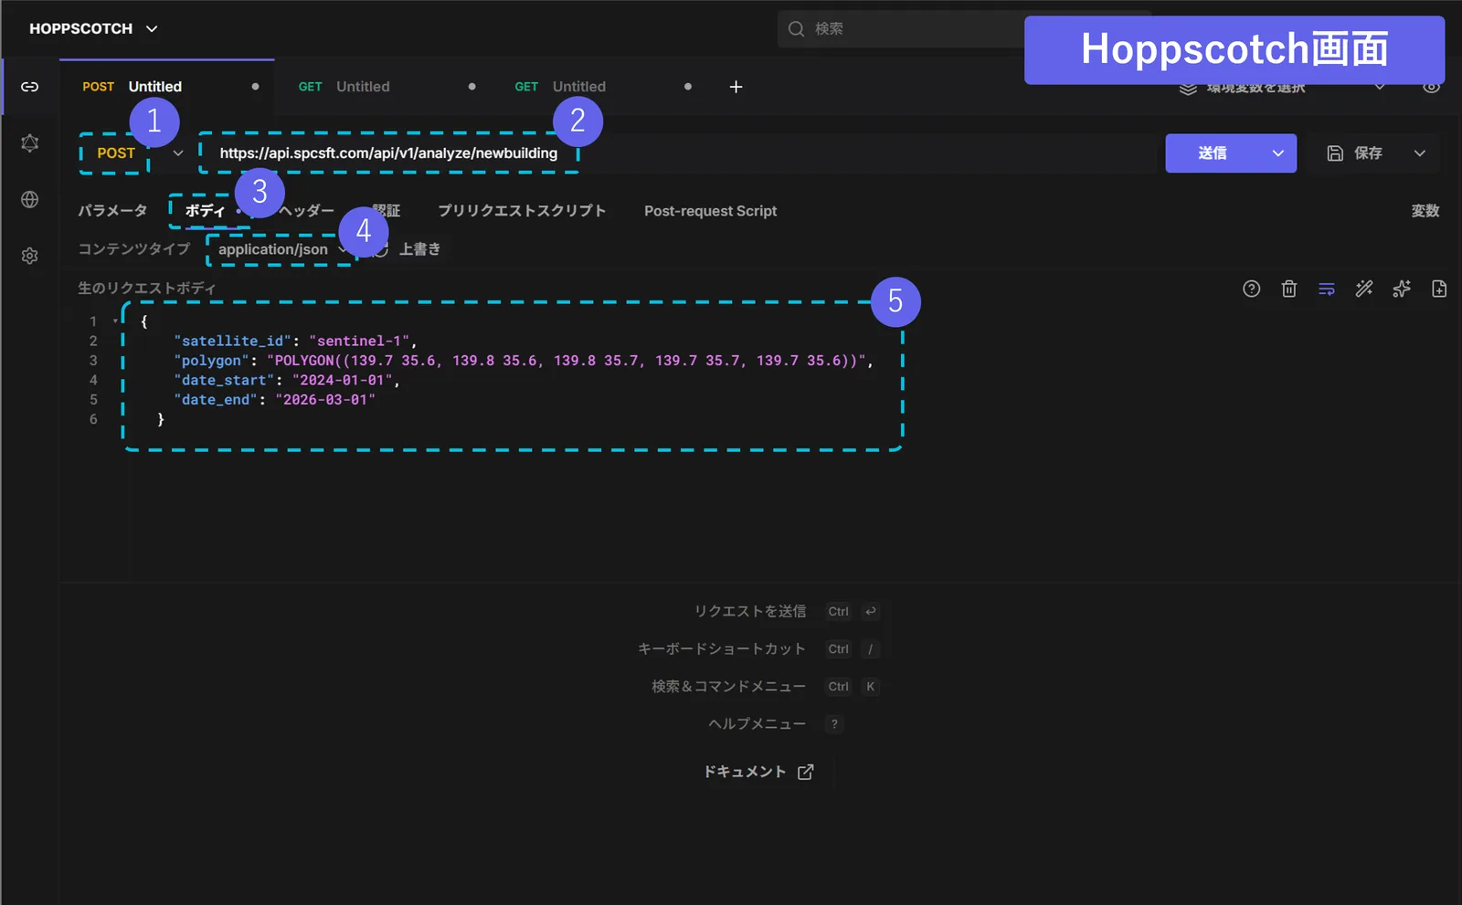Click the date_end line in body editor
1462x905 pixels.
(x=274, y=400)
